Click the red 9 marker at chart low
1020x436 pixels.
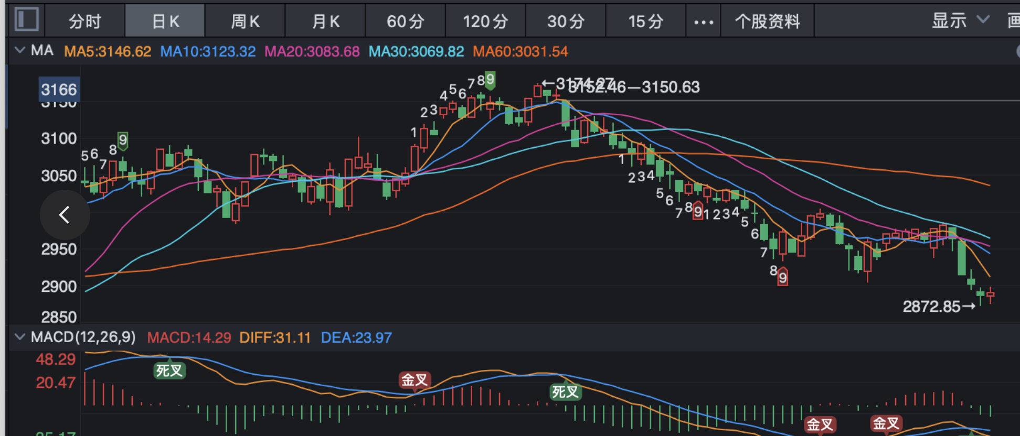783,276
